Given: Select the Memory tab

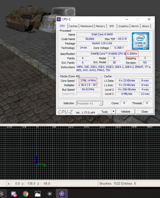Looking at the screenshot, I should (x=100, y=26).
